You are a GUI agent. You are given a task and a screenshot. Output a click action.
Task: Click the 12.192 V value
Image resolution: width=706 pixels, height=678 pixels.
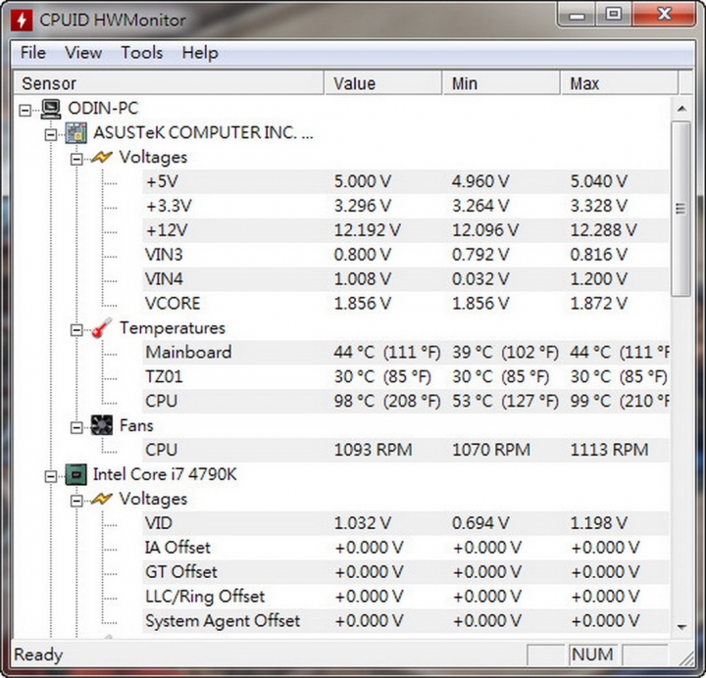click(x=367, y=230)
